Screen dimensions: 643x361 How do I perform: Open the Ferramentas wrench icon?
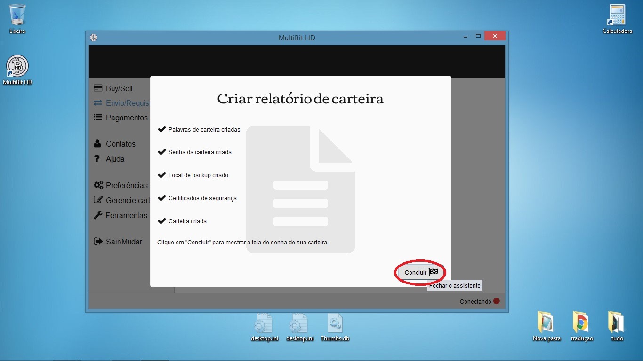(x=98, y=215)
